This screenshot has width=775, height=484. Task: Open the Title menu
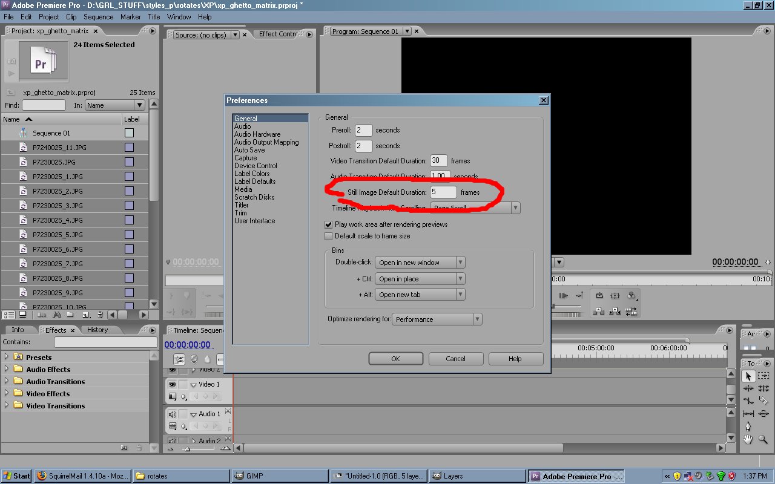(x=154, y=17)
